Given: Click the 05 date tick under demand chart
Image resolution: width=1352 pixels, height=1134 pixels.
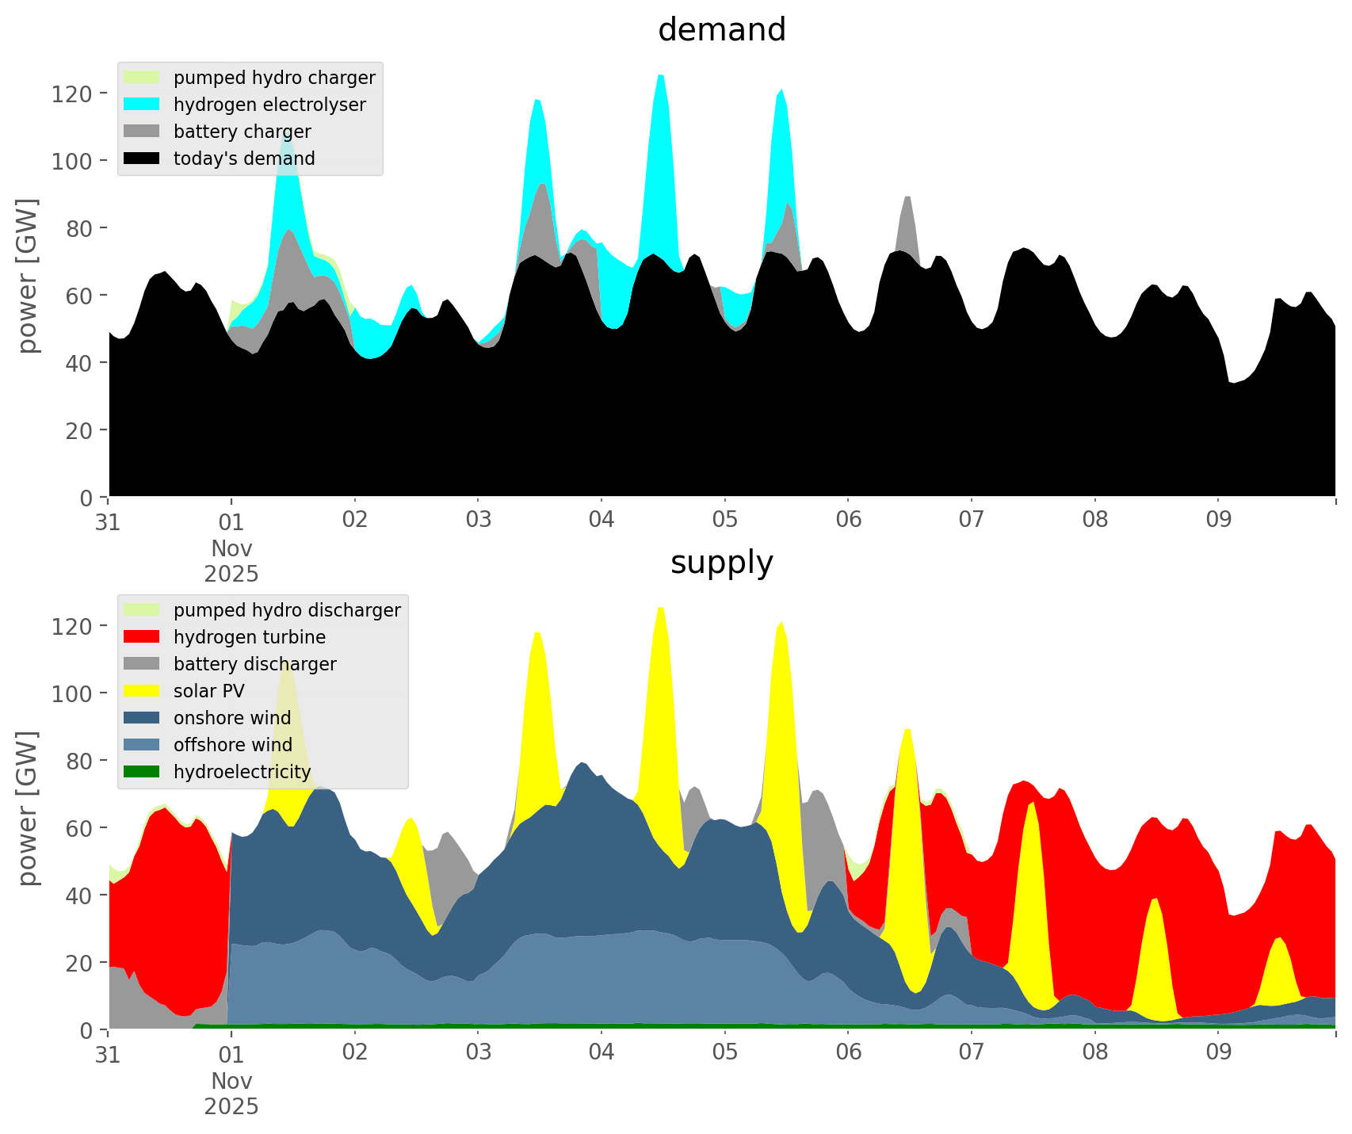Looking at the screenshot, I should click(724, 521).
